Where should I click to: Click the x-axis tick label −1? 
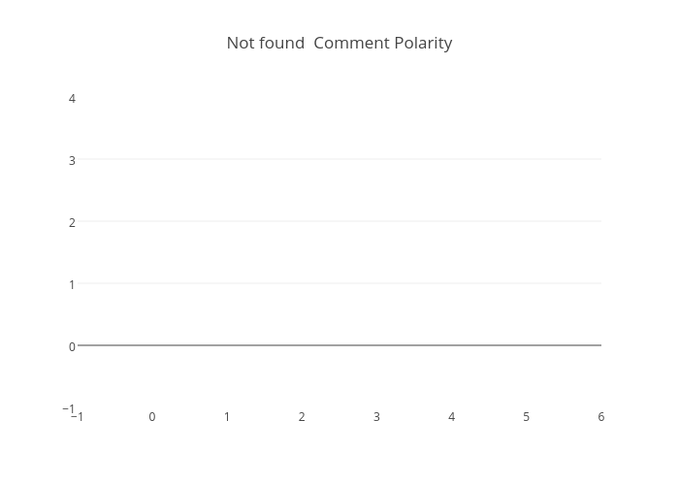(x=80, y=417)
